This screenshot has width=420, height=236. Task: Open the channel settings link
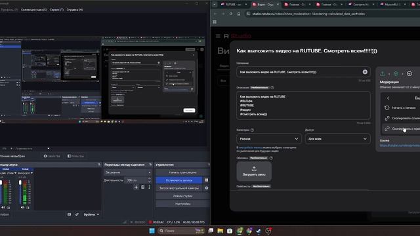coord(251,147)
